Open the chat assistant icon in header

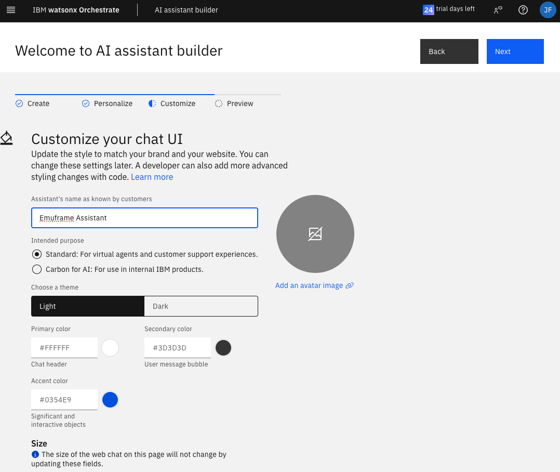tap(498, 10)
